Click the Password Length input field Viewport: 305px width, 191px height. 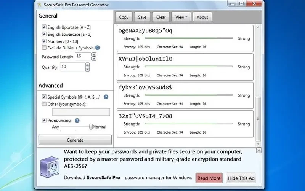coord(83,56)
